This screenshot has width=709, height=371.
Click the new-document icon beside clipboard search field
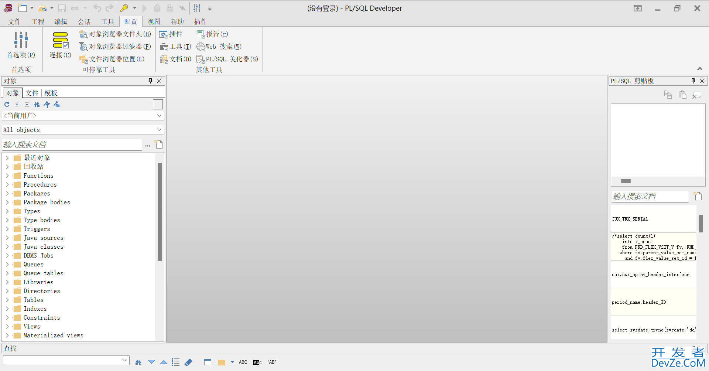tap(698, 196)
